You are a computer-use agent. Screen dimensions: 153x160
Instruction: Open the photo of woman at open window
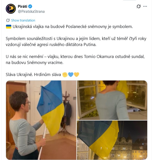[x=112, y=100]
